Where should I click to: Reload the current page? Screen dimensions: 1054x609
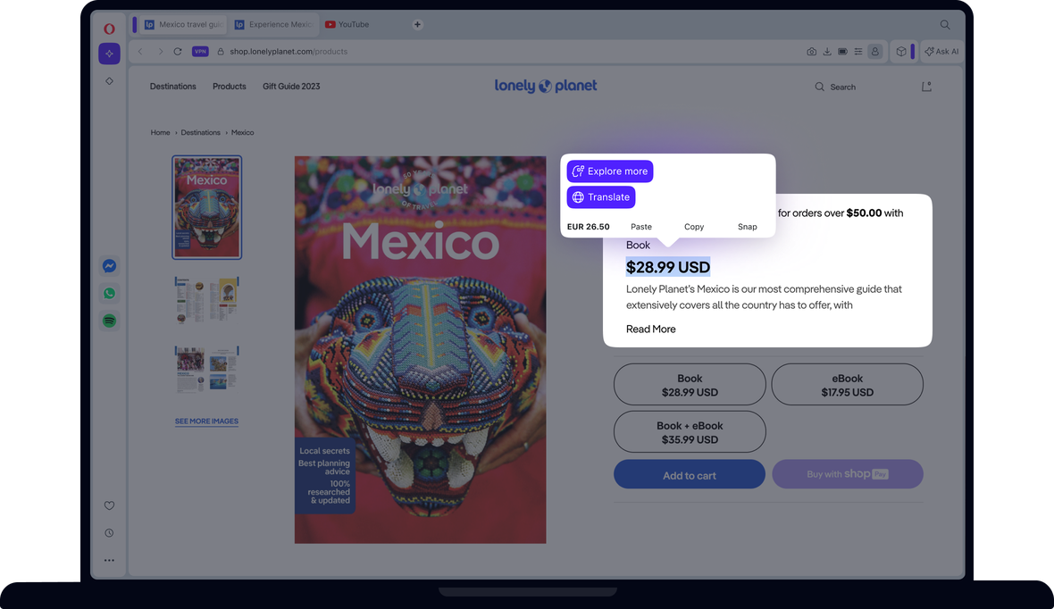(178, 52)
